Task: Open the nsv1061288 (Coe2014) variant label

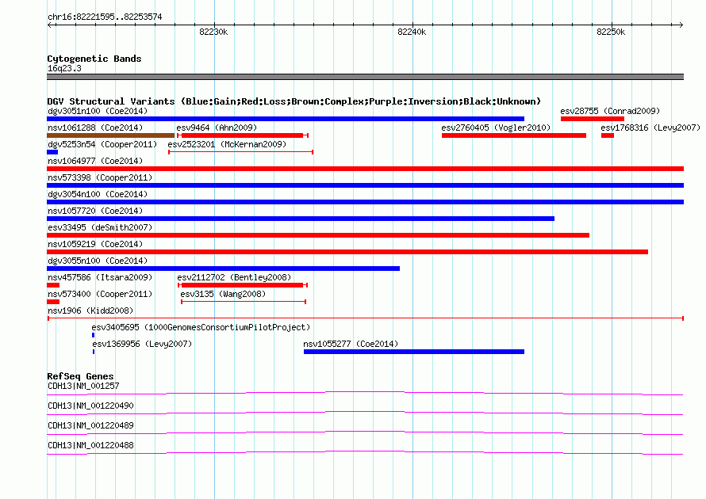Action: pyautogui.click(x=95, y=128)
